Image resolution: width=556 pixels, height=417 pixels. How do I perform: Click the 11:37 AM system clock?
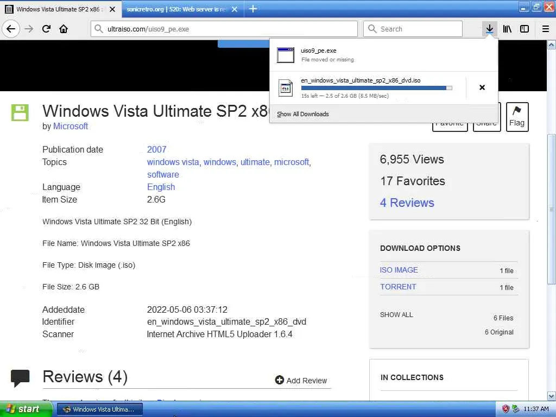coord(536,409)
